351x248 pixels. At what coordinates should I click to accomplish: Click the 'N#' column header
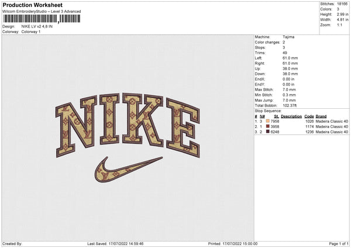pyautogui.click(x=262, y=116)
